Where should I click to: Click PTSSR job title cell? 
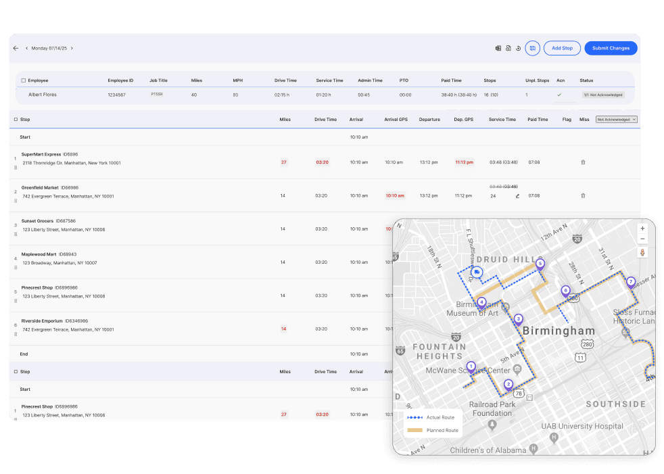coord(157,95)
